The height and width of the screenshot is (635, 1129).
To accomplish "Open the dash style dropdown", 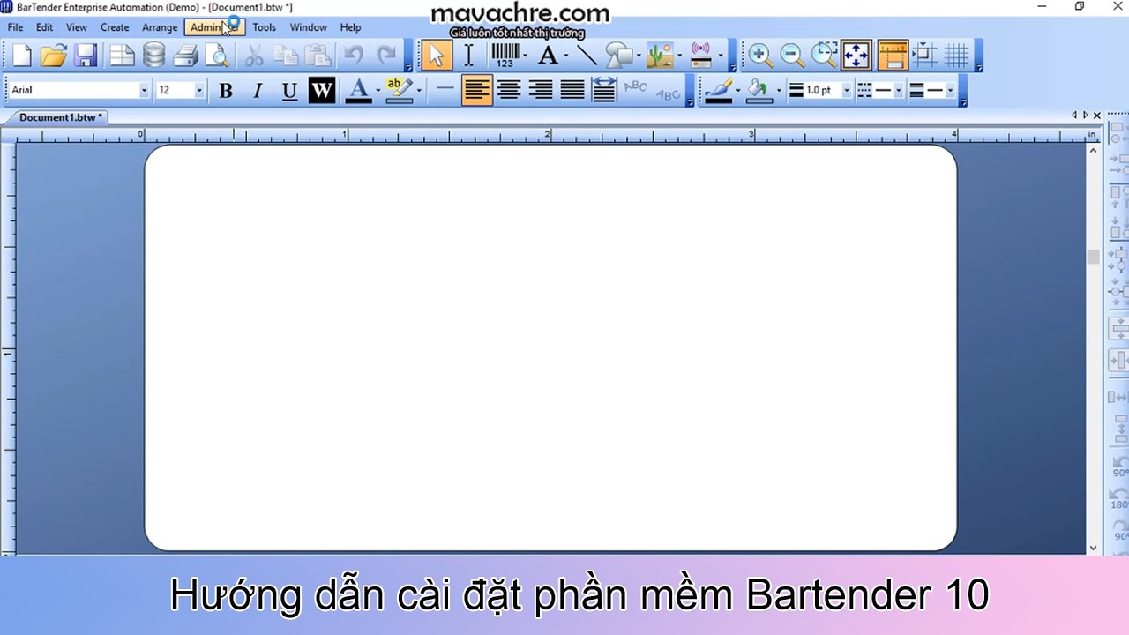I will (898, 90).
